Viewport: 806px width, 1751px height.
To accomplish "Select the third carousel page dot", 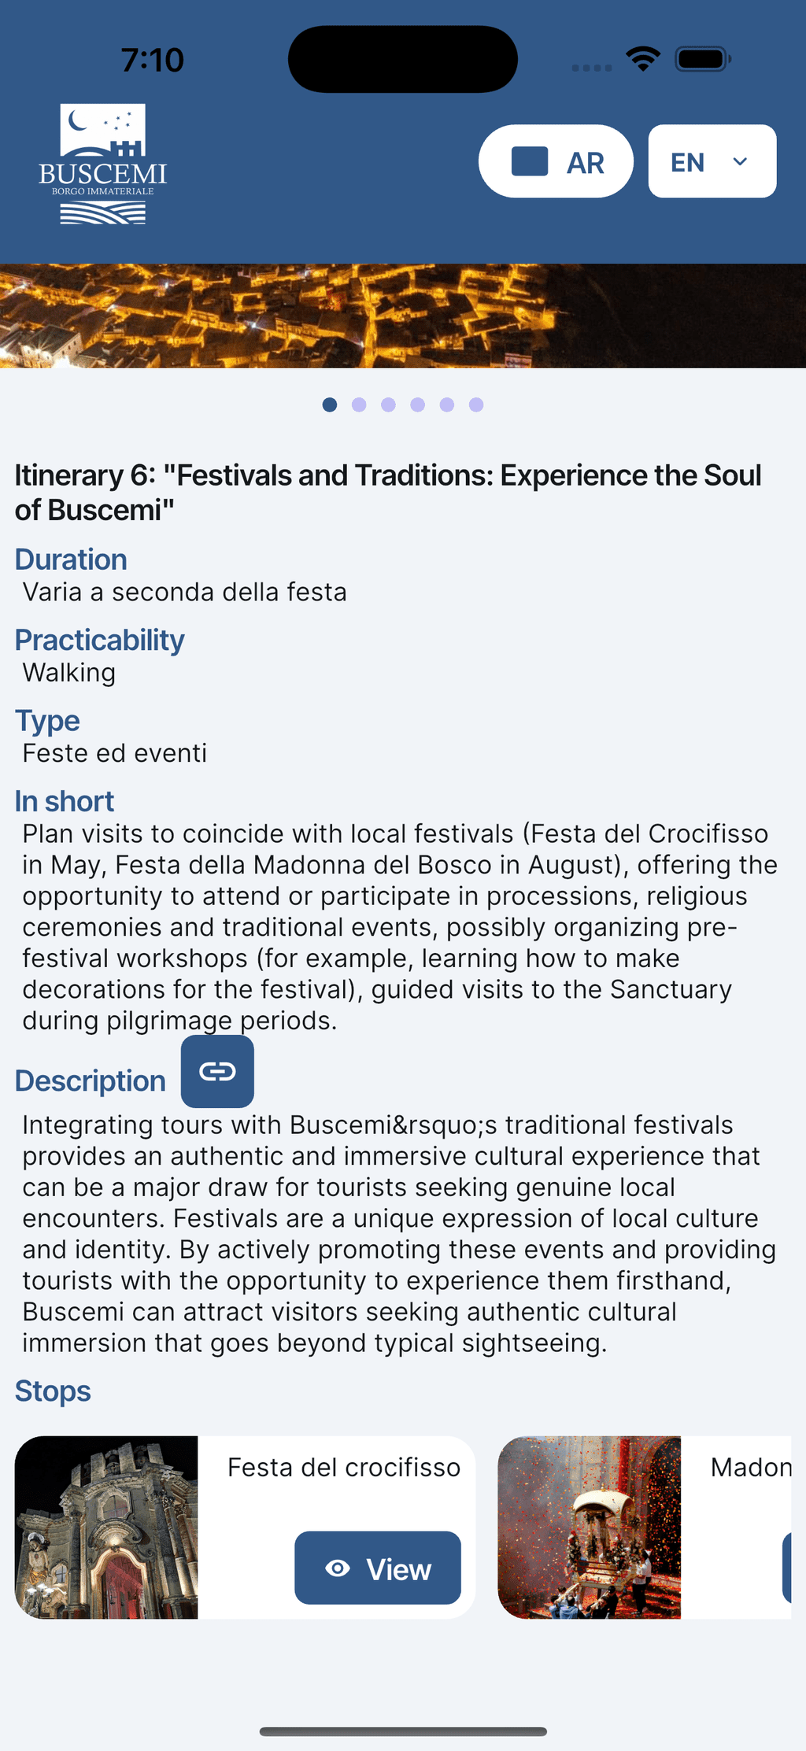I will [x=388, y=405].
